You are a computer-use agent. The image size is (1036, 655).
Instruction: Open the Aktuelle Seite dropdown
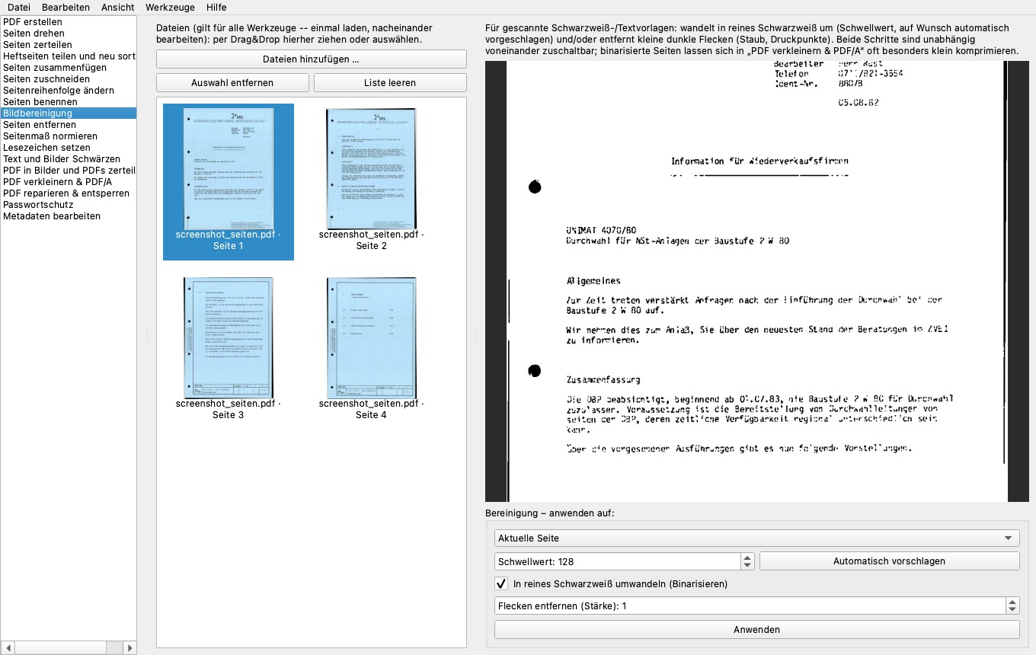coord(757,538)
